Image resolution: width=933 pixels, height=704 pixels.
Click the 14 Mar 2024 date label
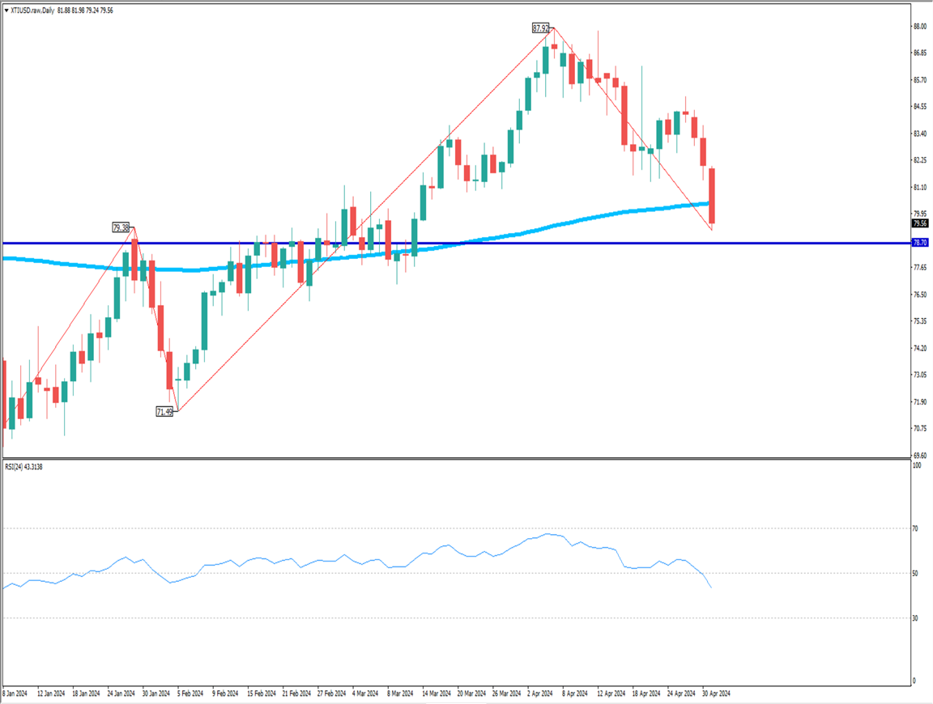(434, 693)
